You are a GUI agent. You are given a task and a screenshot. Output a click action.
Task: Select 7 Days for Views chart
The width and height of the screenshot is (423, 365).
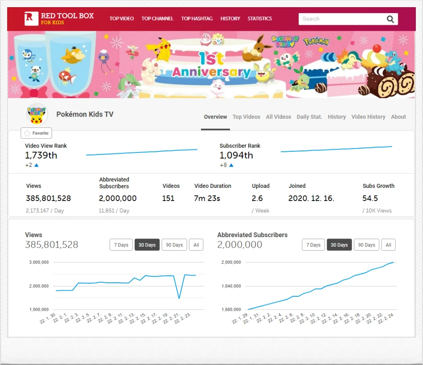[121, 245]
